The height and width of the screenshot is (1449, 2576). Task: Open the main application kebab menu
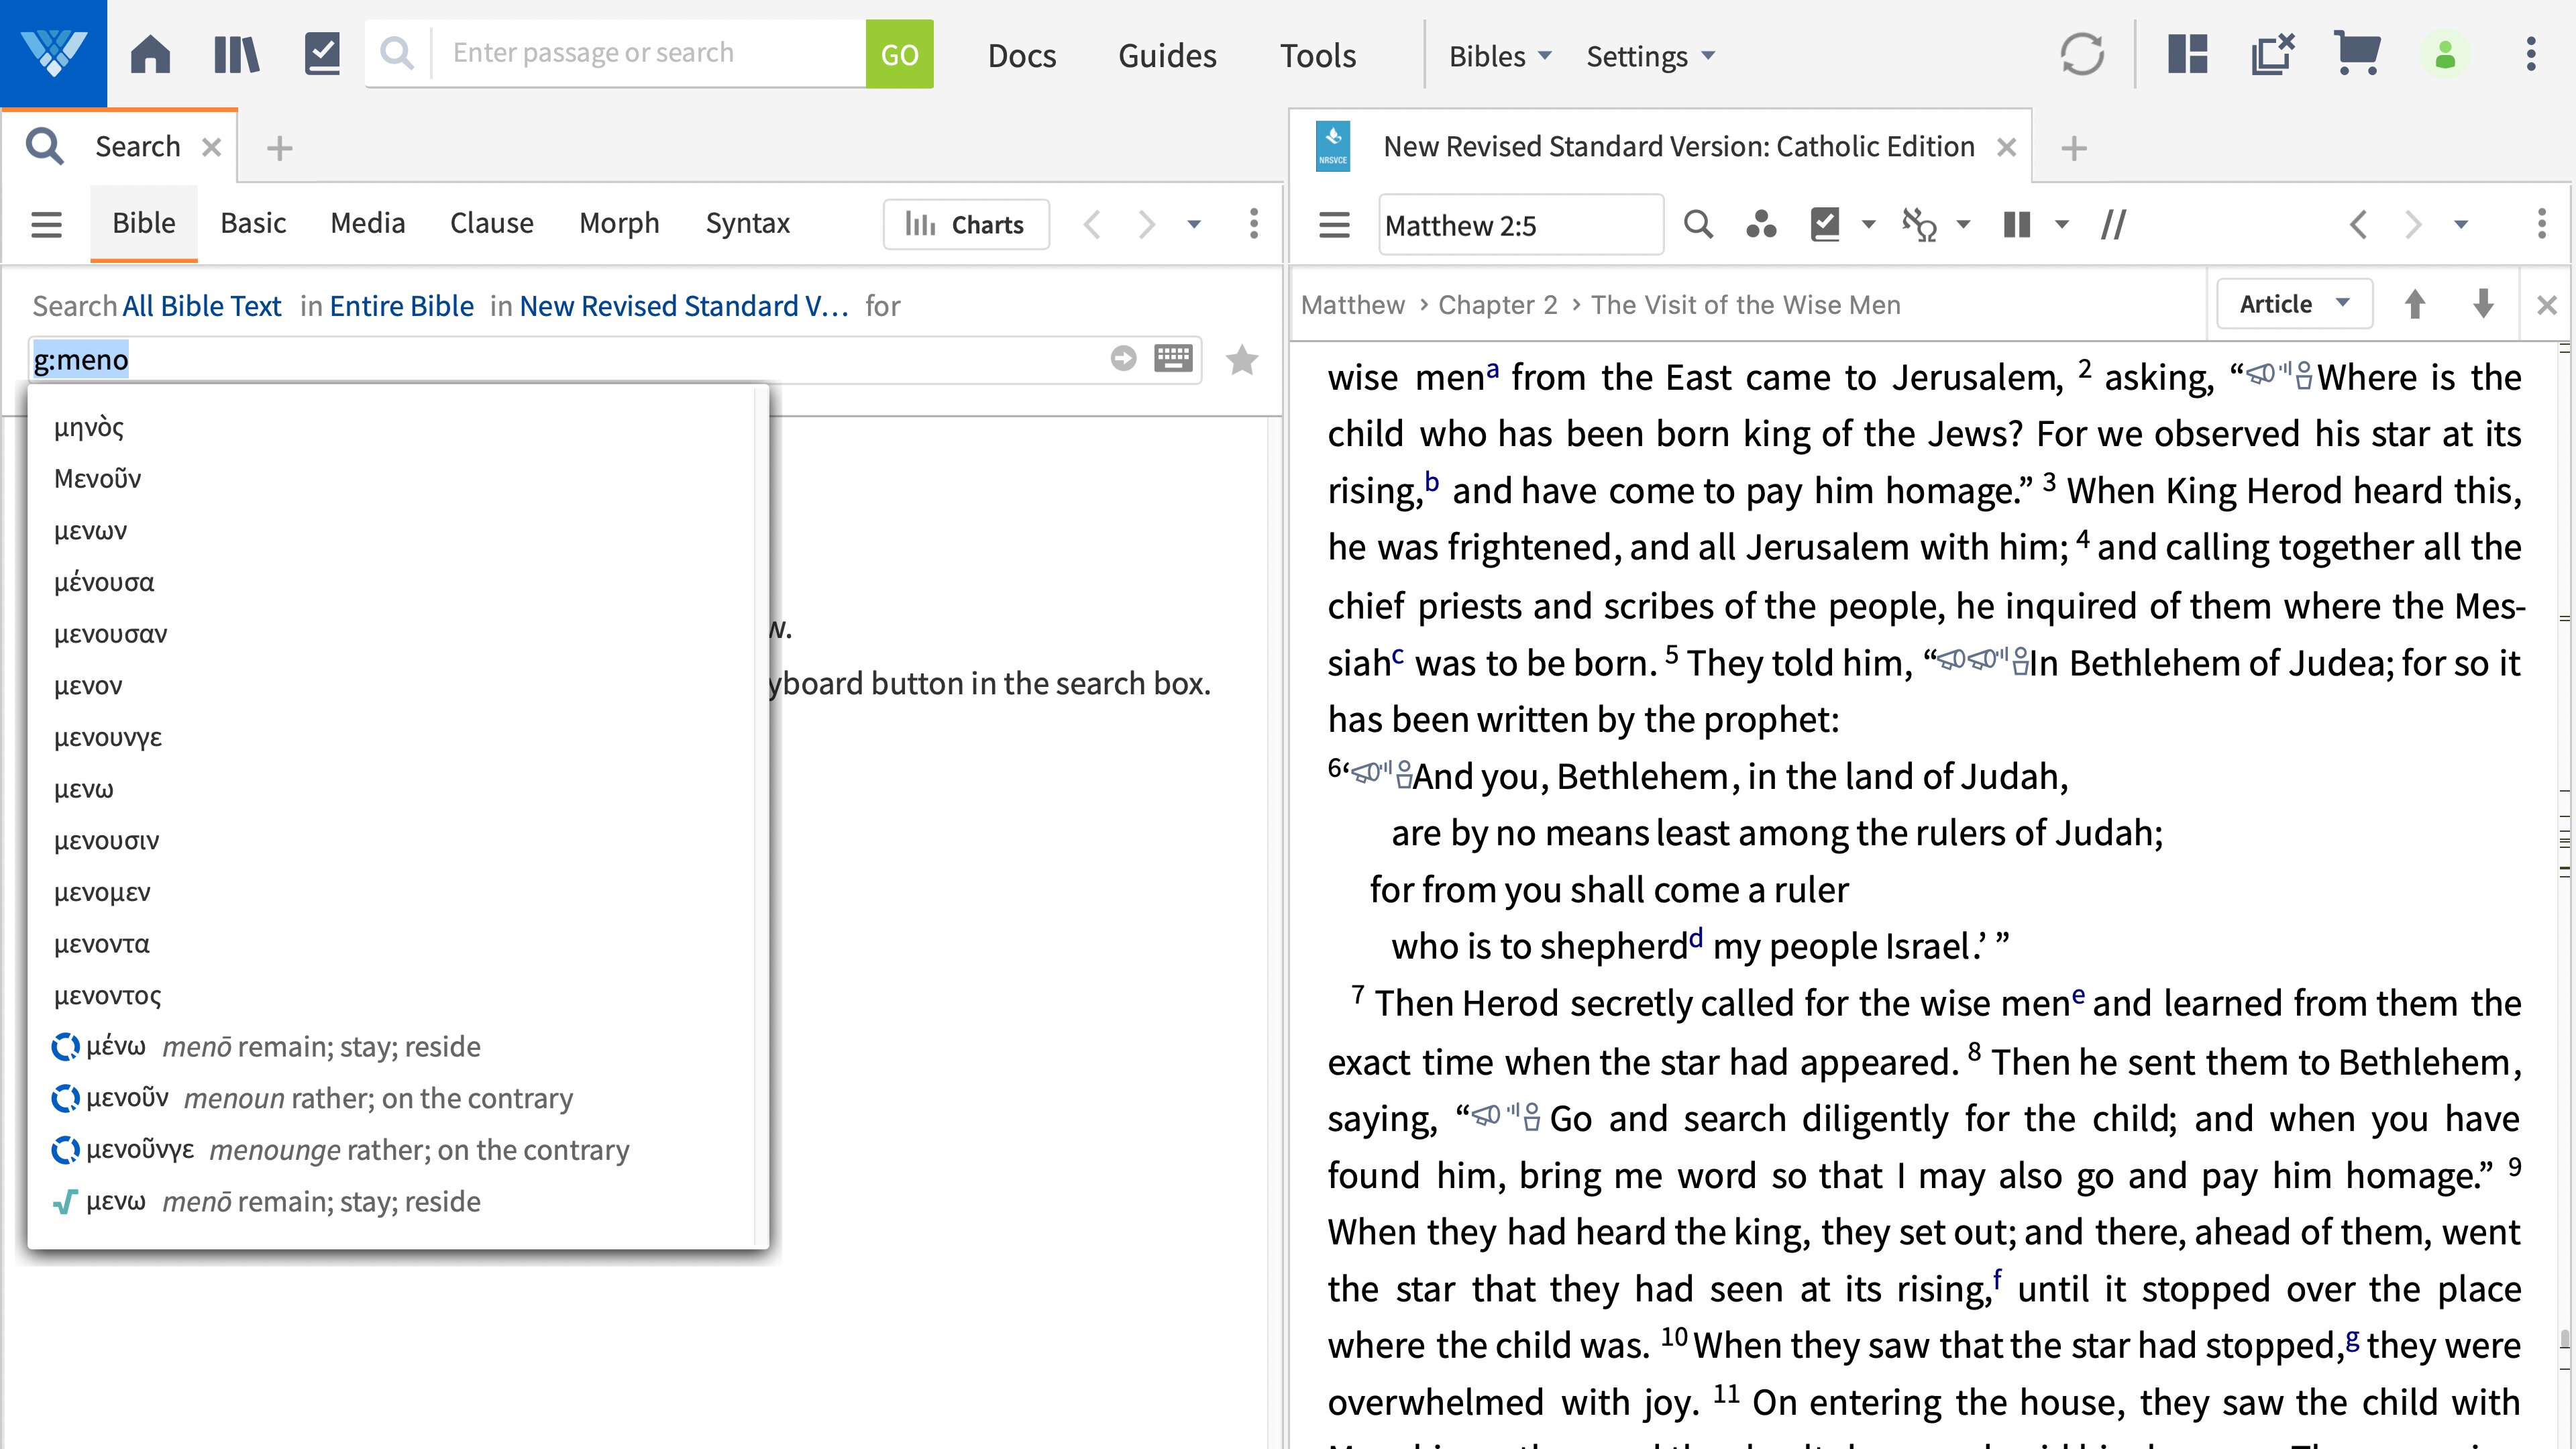[x=2531, y=54]
